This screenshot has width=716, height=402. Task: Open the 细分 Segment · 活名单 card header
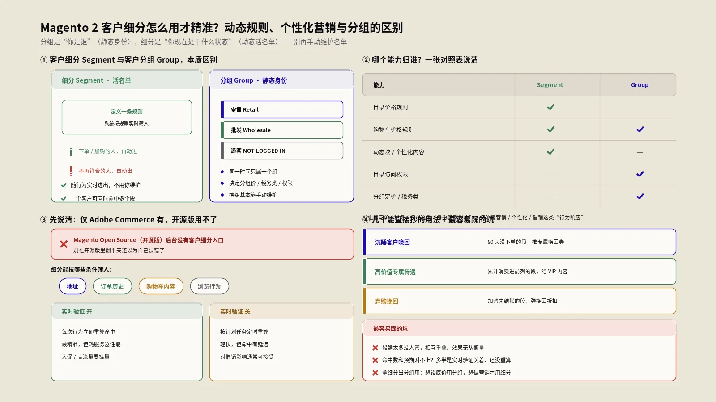tap(127, 80)
